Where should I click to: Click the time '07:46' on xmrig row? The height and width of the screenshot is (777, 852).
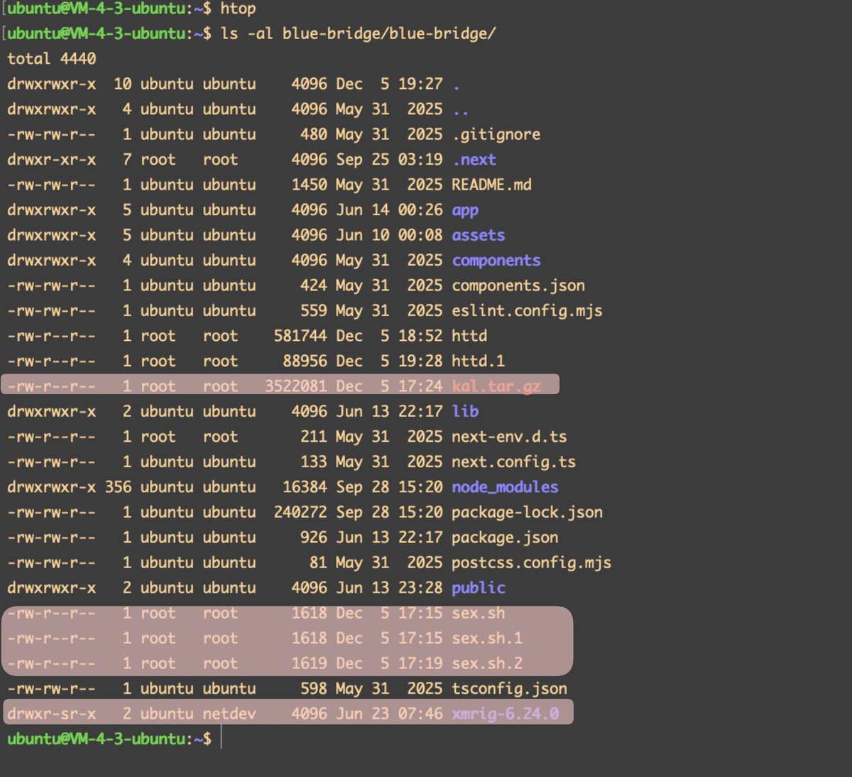[x=420, y=714]
